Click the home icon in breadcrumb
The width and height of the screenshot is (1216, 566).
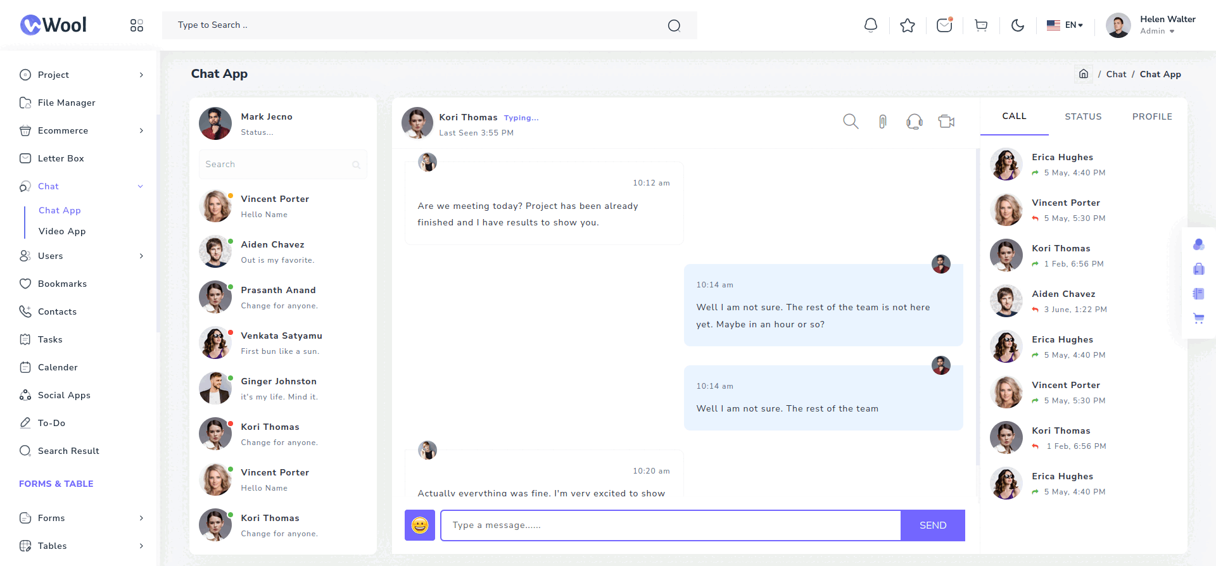[x=1084, y=74]
